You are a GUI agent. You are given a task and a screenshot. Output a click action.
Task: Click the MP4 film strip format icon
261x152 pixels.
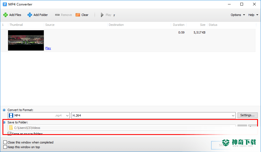pos(11,115)
